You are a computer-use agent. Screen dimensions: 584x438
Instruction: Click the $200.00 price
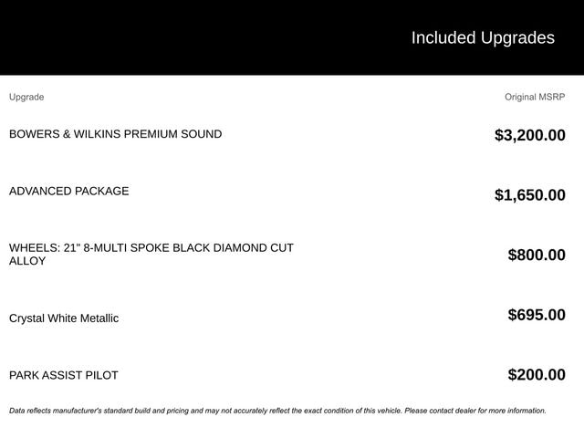(x=536, y=375)
